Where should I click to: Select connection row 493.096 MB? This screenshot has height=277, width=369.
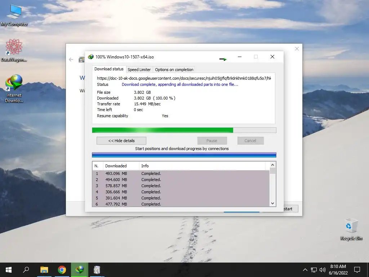point(181,173)
